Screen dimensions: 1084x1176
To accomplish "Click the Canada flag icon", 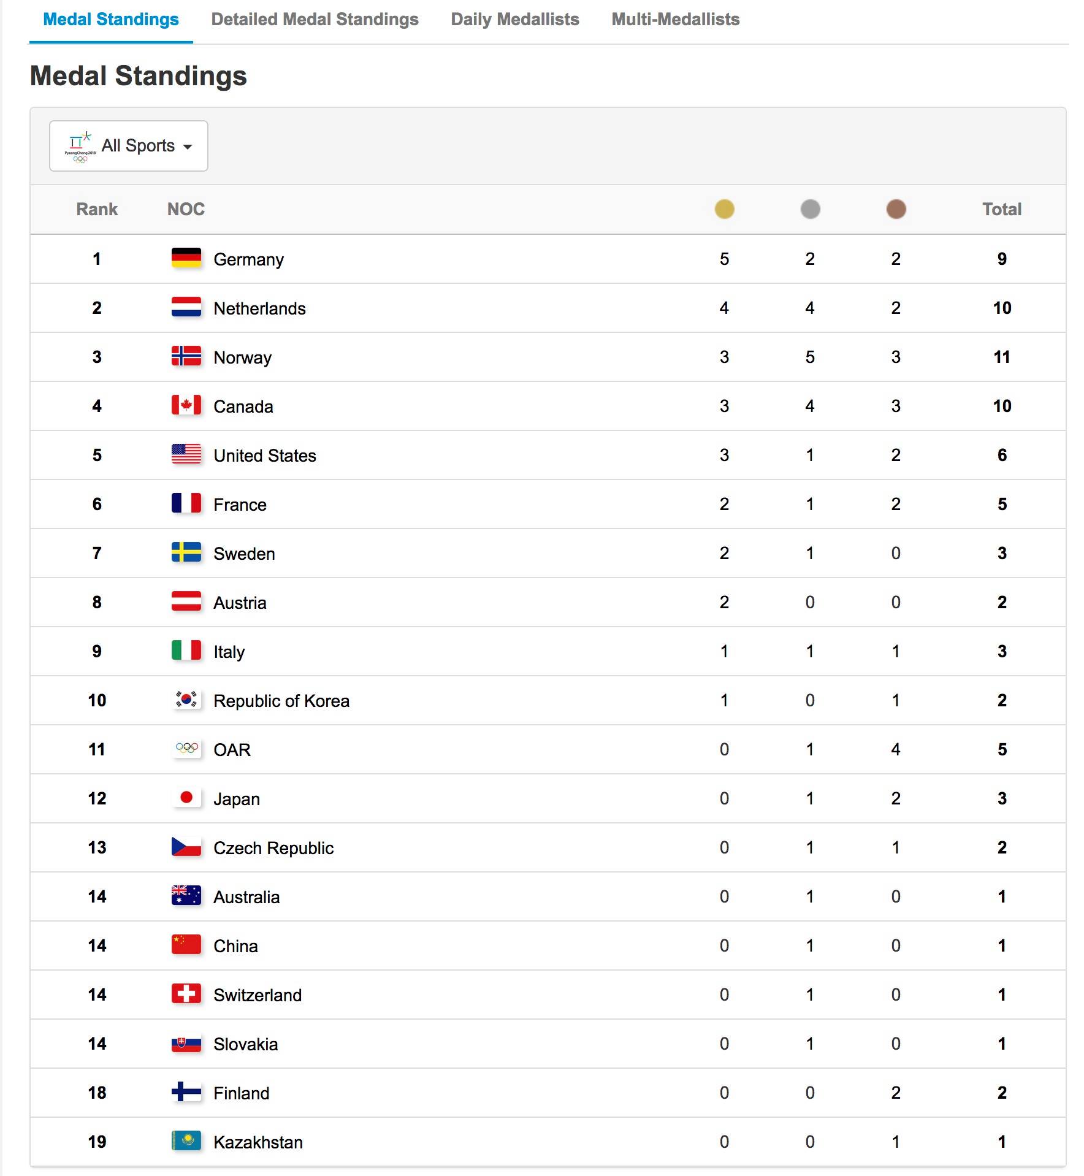I will click(x=186, y=405).
